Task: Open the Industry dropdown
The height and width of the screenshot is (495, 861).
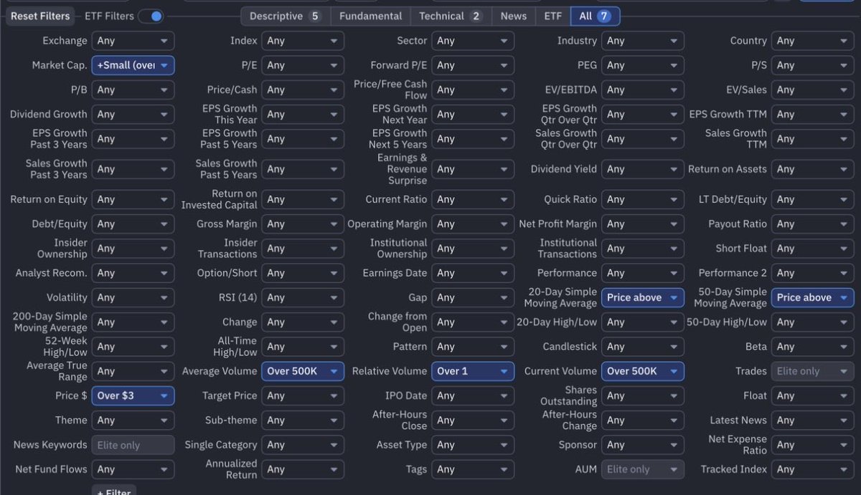Action: pos(643,41)
